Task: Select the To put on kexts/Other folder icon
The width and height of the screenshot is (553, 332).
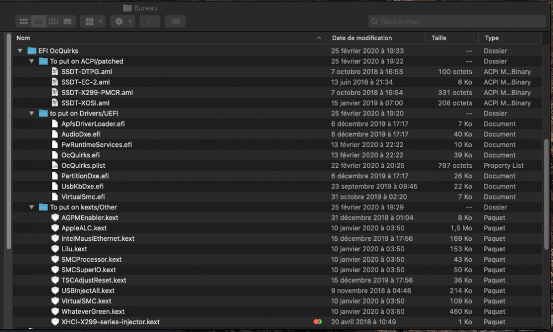Action: click(43, 207)
